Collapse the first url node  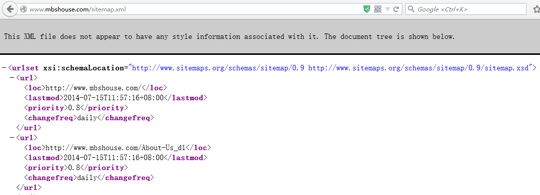tap(13, 78)
